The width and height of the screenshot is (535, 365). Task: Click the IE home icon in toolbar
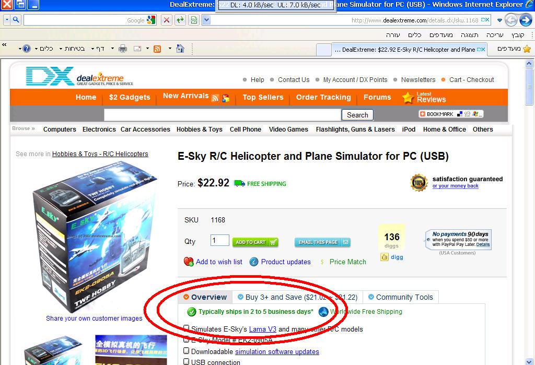coord(180,49)
